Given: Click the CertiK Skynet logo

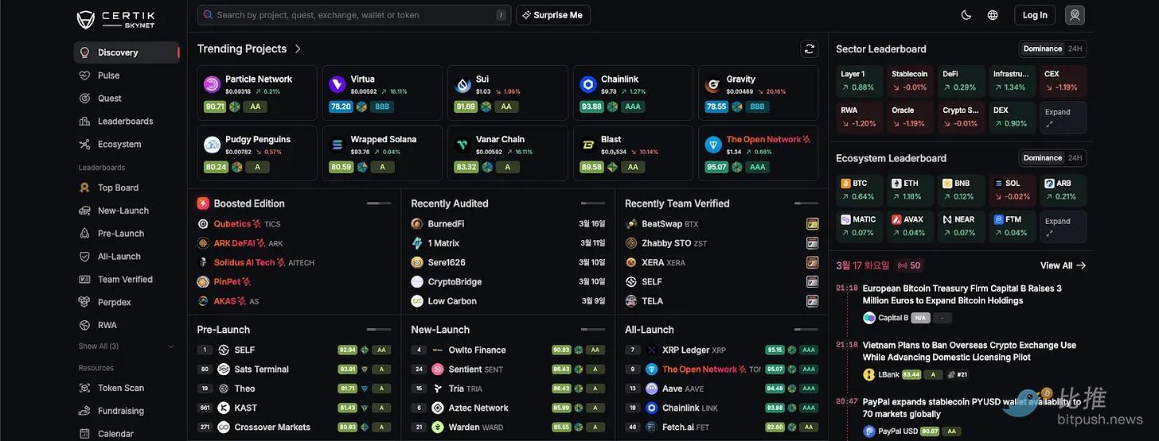Looking at the screenshot, I should (x=115, y=19).
